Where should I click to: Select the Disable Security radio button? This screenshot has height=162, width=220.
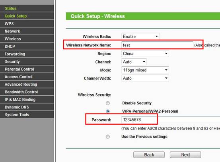108,103
